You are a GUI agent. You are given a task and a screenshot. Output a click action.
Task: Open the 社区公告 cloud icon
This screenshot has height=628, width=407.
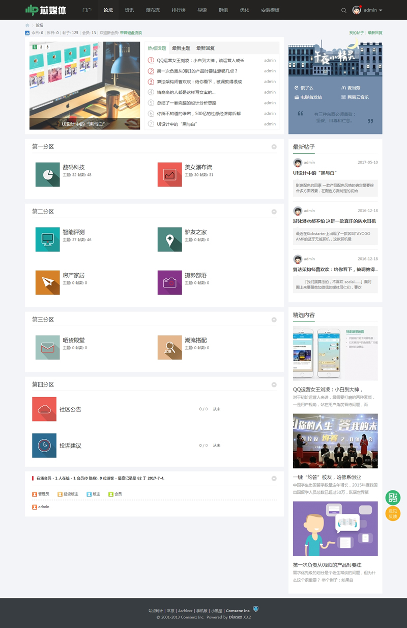point(44,409)
